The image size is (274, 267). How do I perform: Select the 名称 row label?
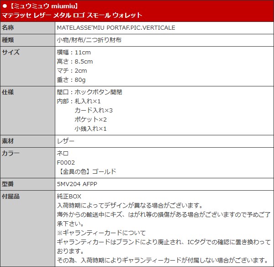8,27
